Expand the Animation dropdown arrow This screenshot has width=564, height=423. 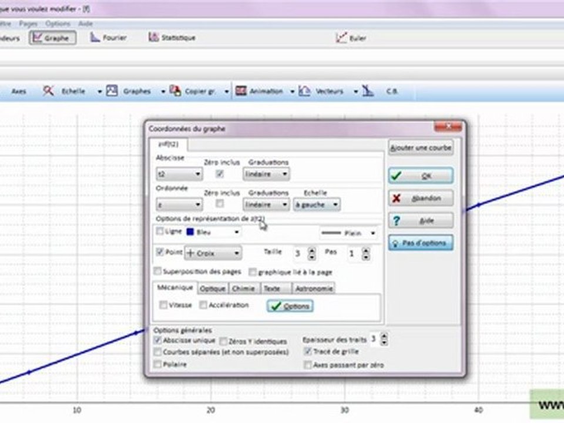292,92
